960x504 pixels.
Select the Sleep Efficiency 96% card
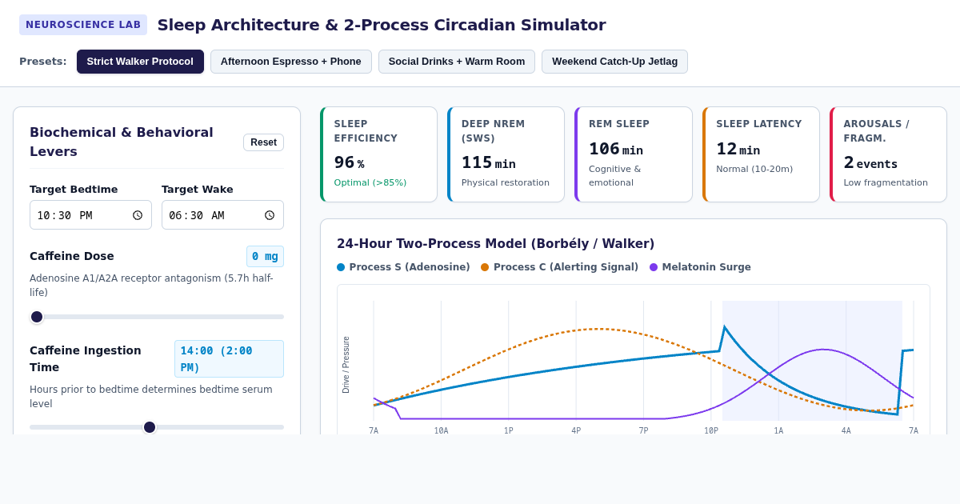tap(378, 154)
